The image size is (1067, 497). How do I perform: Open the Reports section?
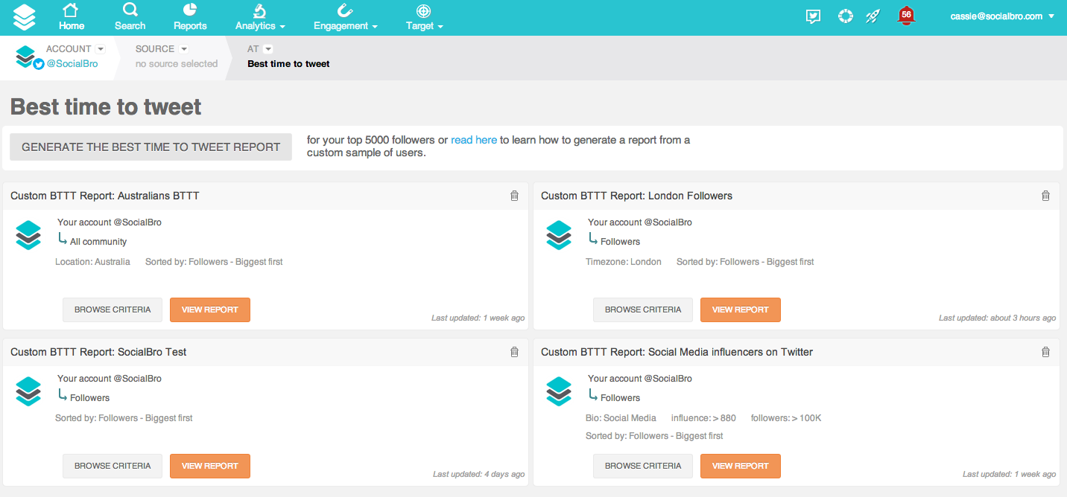190,17
